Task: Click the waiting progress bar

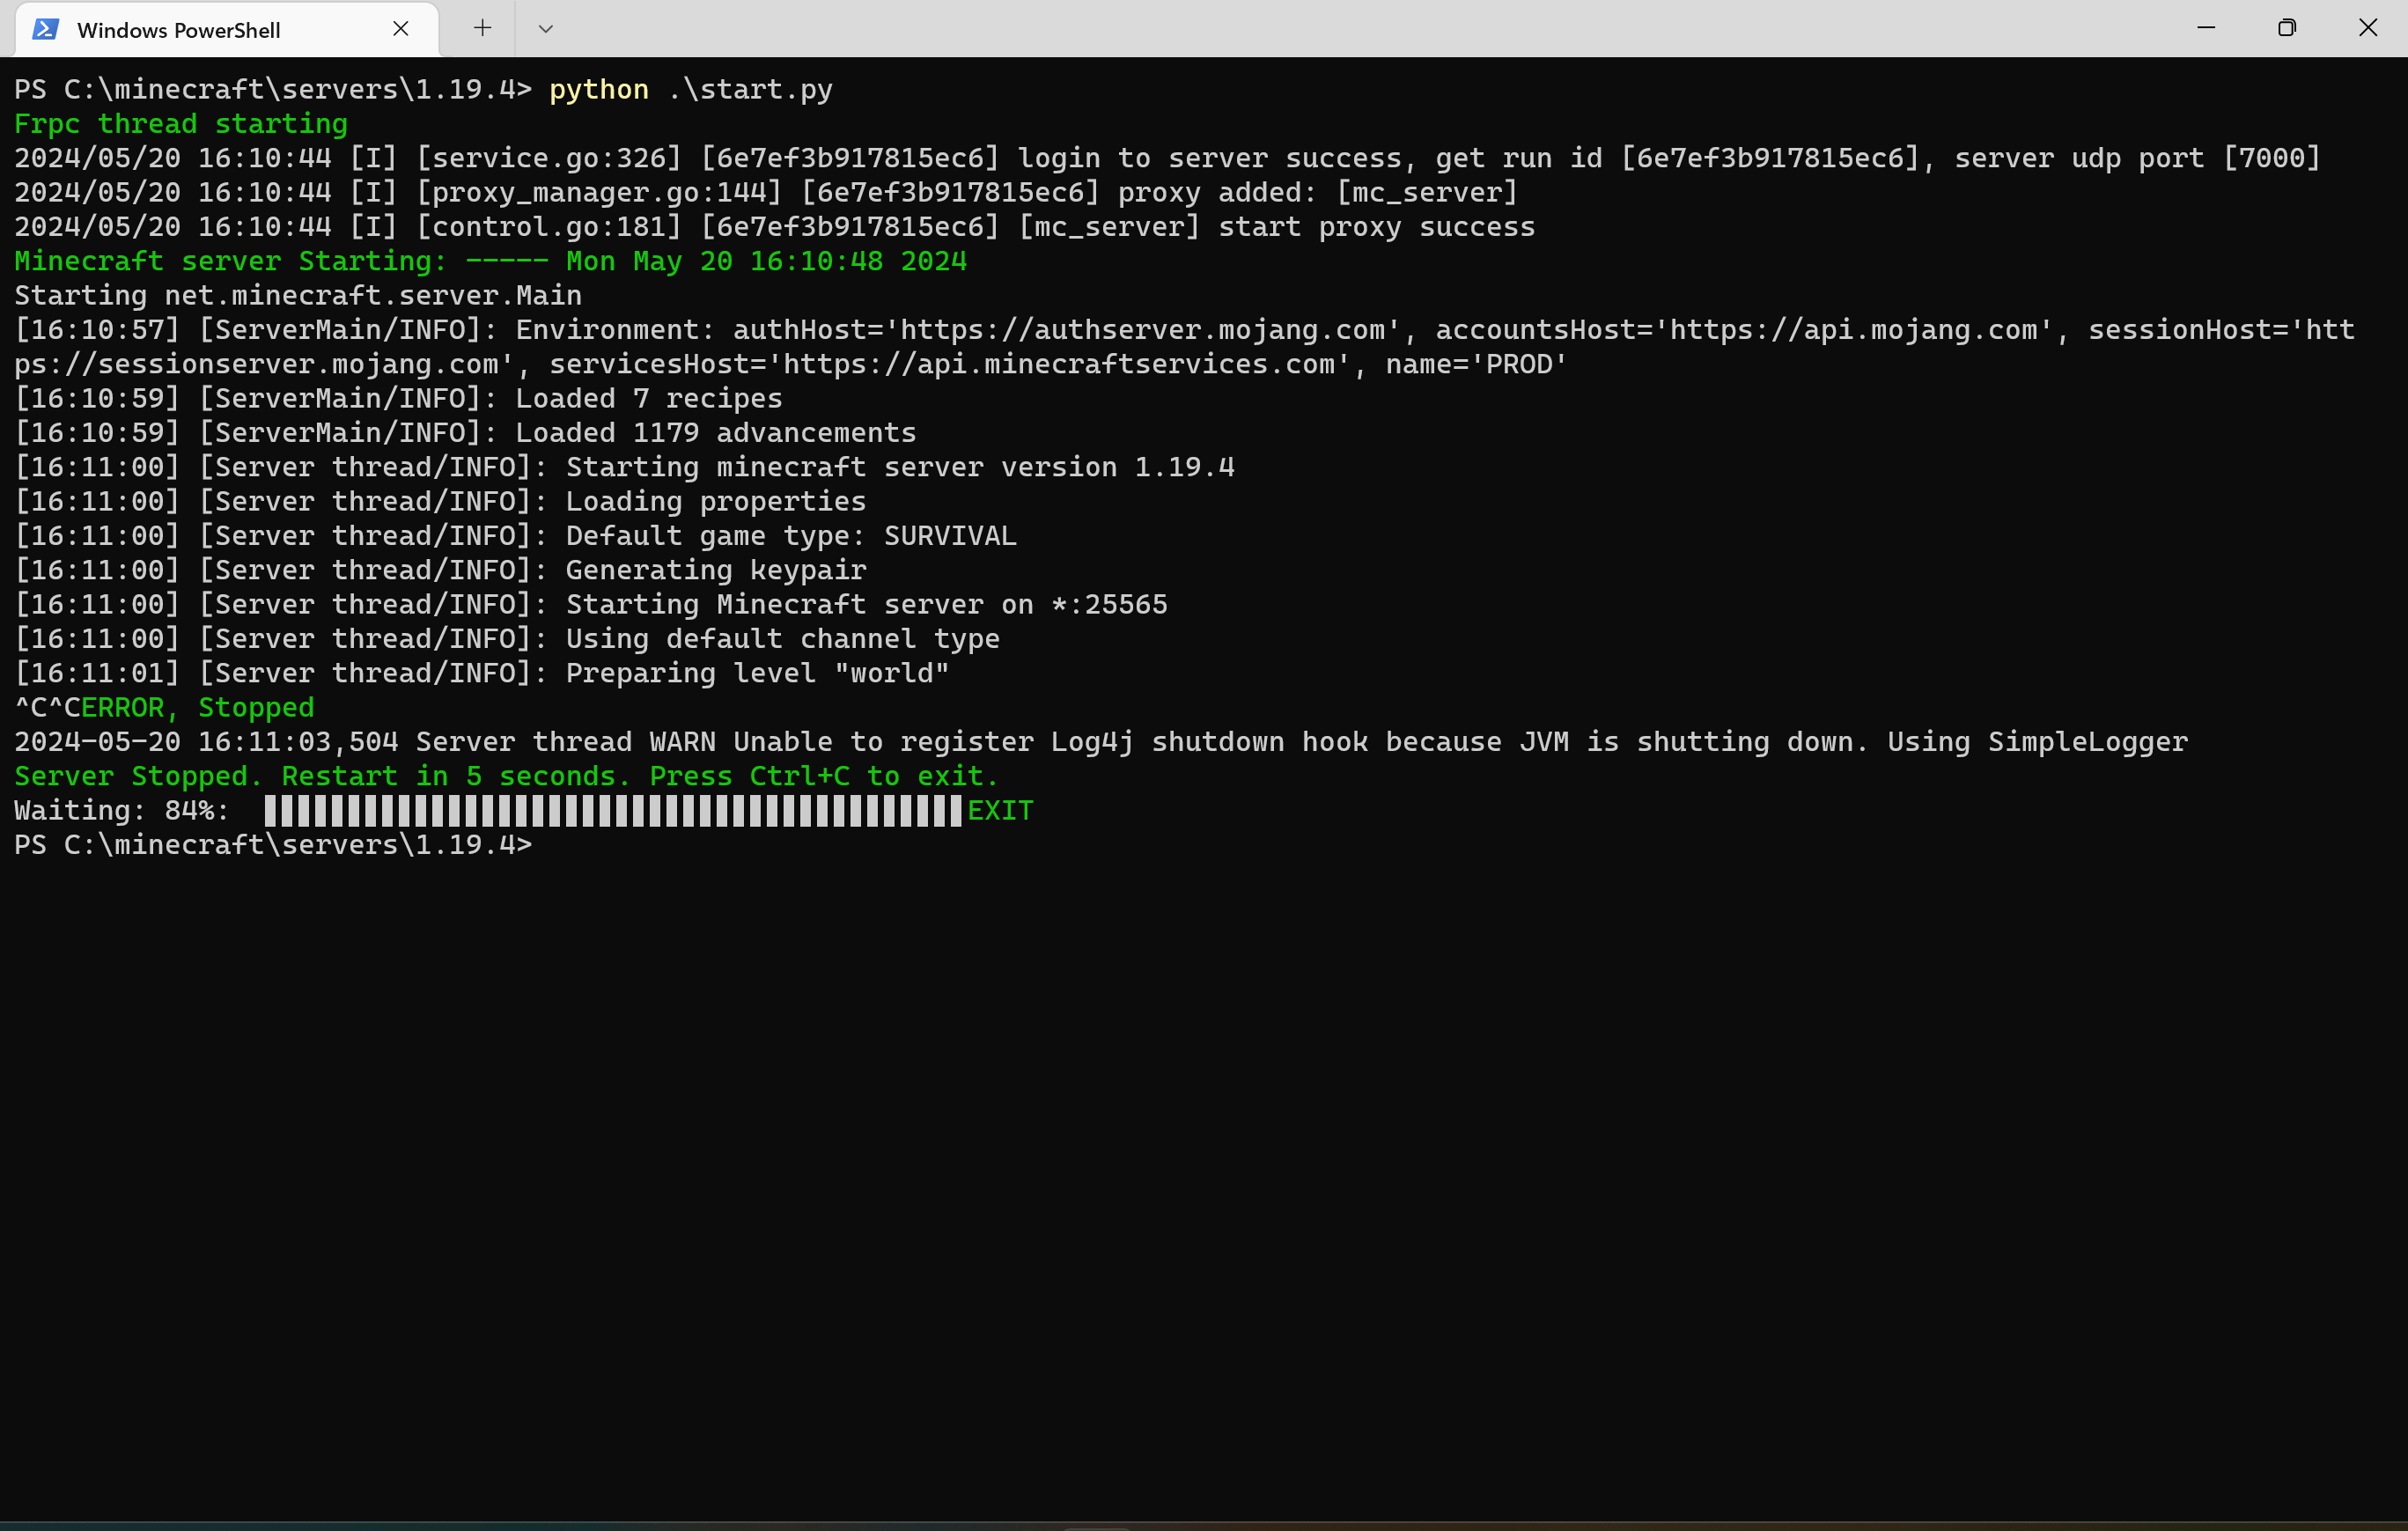Action: (613, 811)
